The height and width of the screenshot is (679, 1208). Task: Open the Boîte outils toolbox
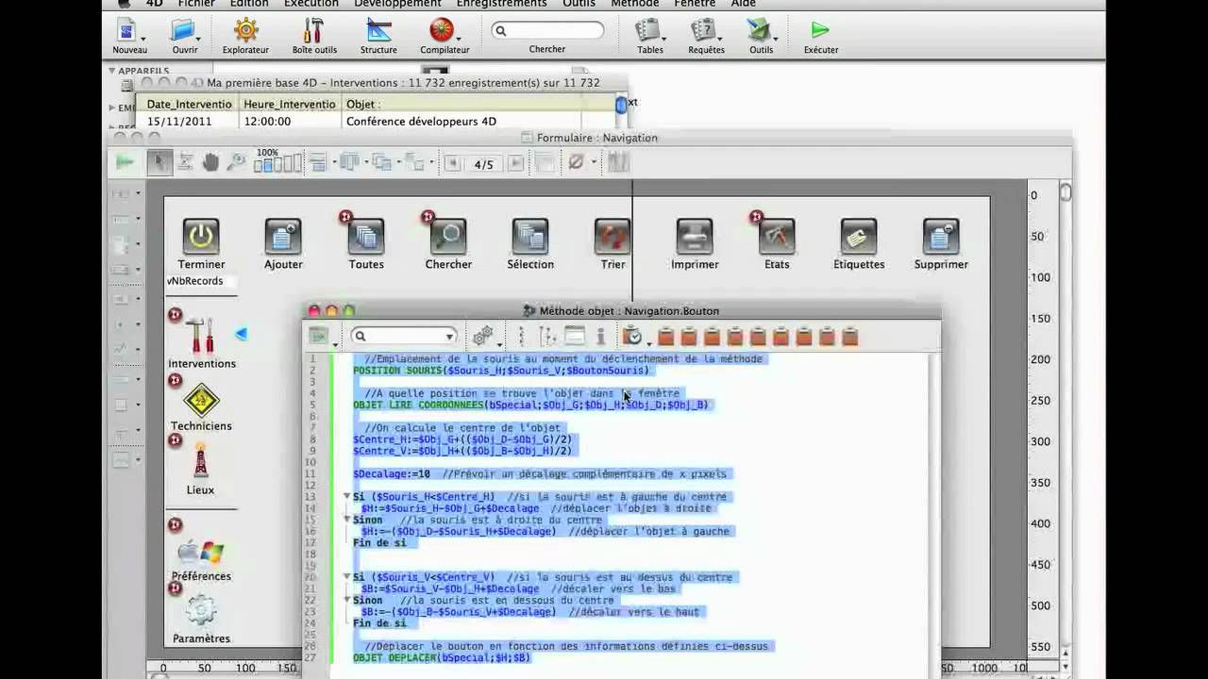click(x=314, y=31)
